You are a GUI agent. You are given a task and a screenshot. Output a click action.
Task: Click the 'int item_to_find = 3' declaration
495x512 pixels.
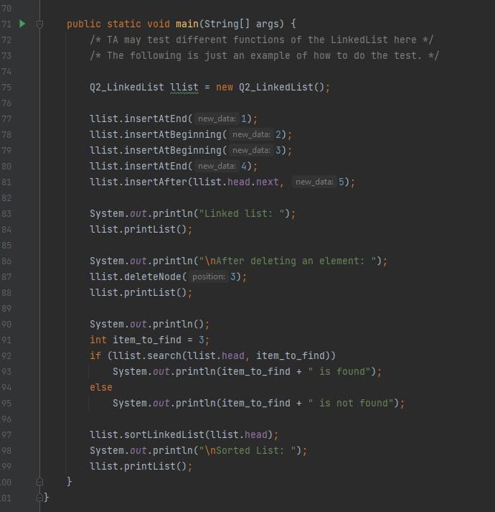point(149,340)
